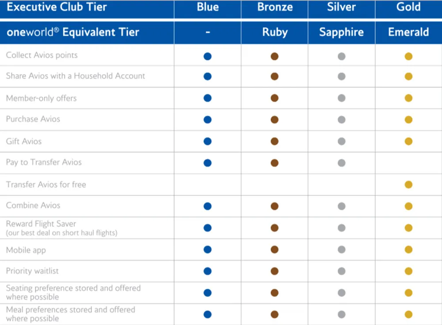Click the Gold dot for Gift Avios
The image size is (442, 325).
coord(408,141)
